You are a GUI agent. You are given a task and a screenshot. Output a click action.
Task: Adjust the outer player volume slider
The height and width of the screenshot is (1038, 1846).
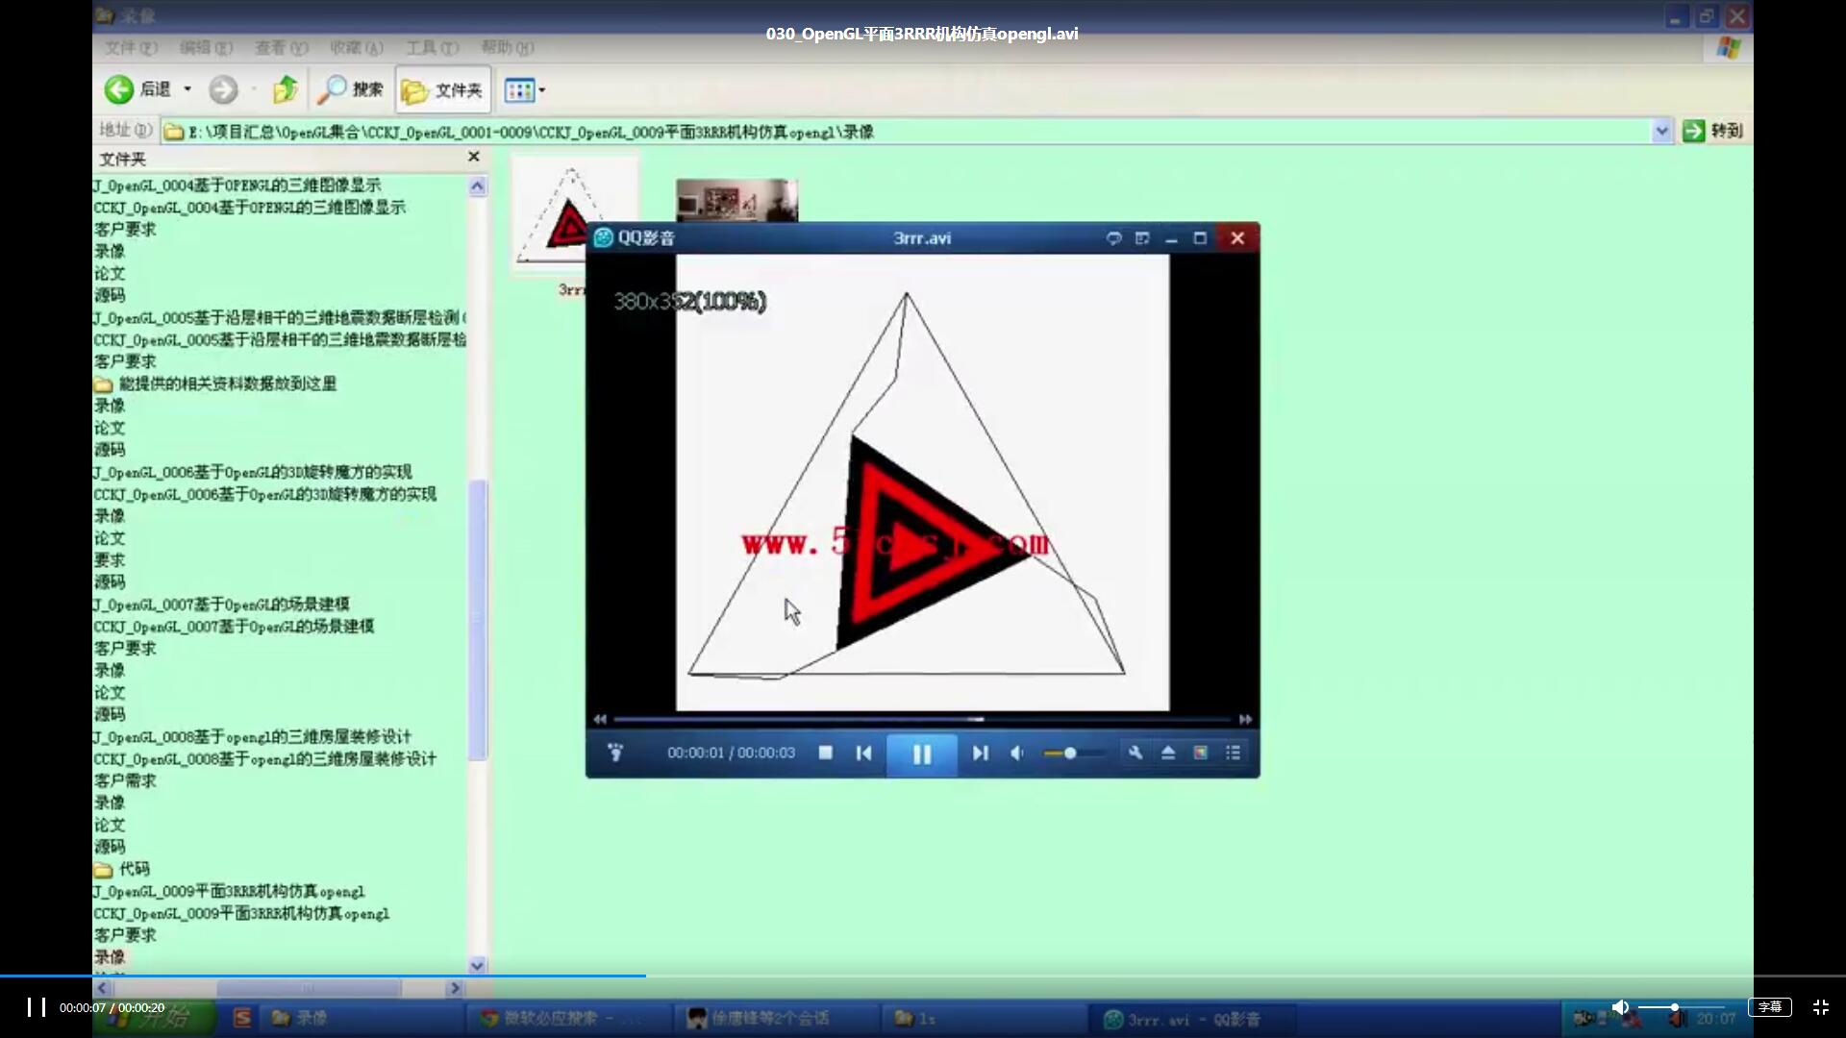tap(1681, 1007)
